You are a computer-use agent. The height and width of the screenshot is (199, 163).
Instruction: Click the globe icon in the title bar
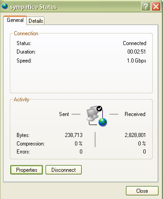coord(4,6)
